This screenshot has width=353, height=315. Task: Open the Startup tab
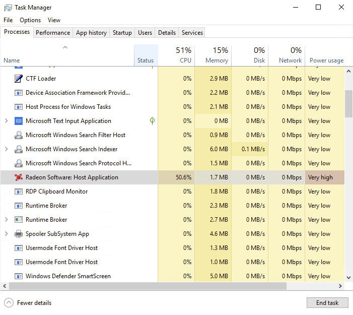122,33
